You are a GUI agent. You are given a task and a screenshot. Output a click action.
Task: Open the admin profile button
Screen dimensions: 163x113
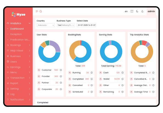(x=151, y=11)
